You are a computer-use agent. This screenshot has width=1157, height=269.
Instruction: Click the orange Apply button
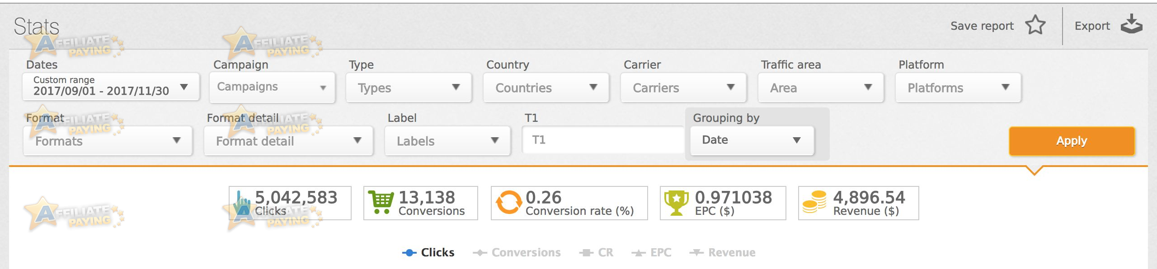click(x=1072, y=141)
